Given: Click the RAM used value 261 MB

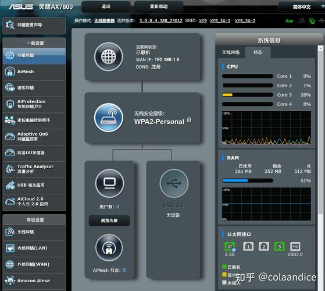Looking at the screenshot, I should pyautogui.click(x=244, y=171).
